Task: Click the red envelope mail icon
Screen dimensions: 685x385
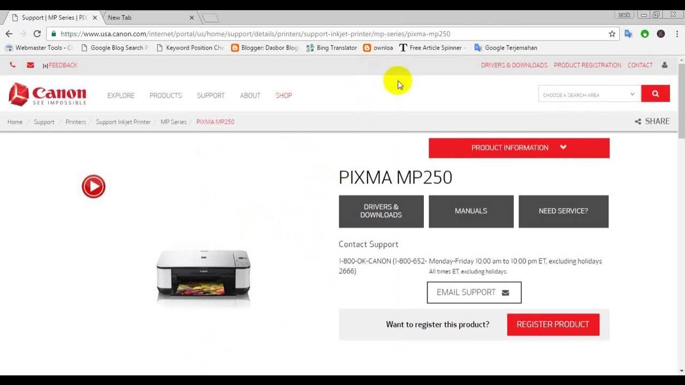Action: point(31,65)
